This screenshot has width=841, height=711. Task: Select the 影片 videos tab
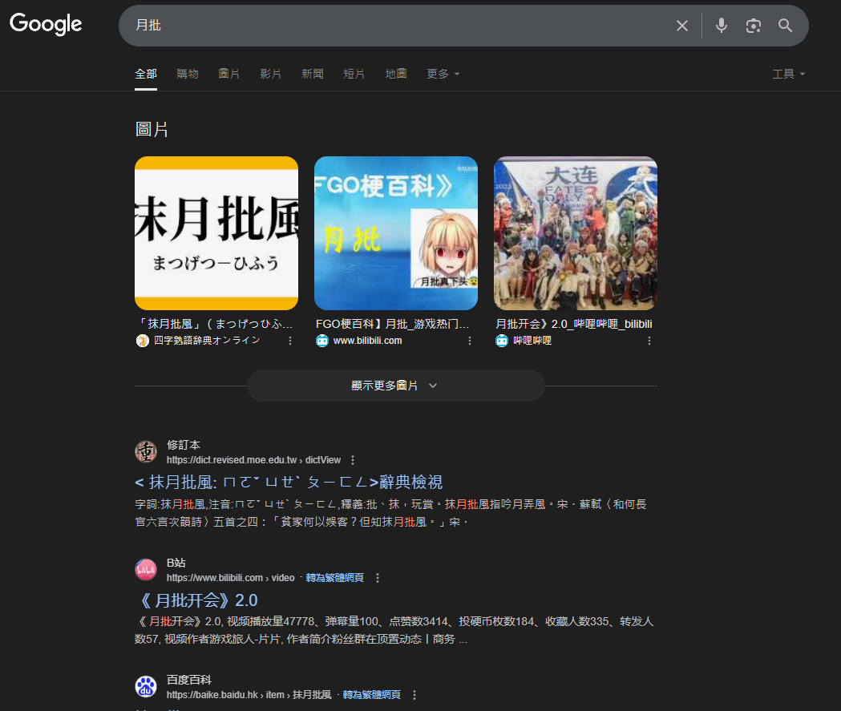(271, 74)
